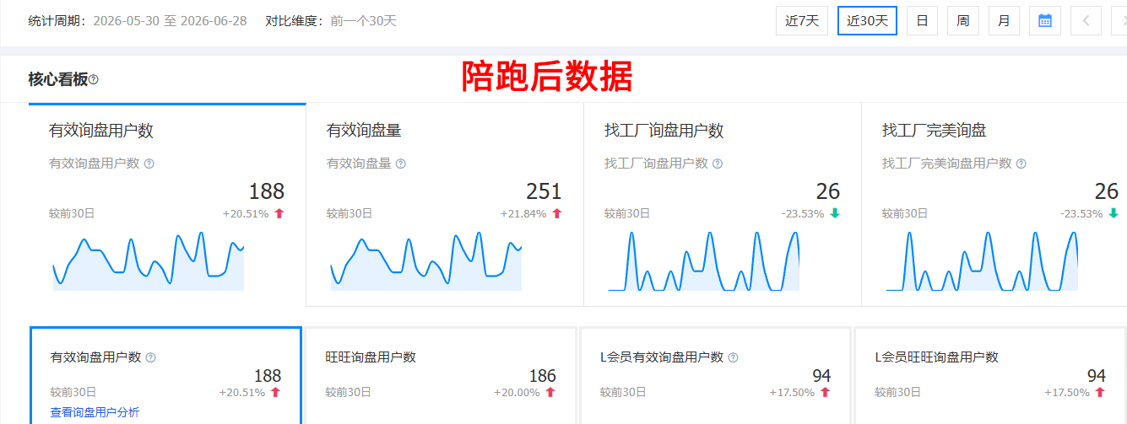Click the 94 value in L会员有效询盘用户数

click(x=821, y=376)
